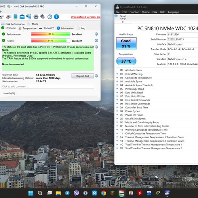Image resolution: width=198 pixels, height=198 pixels.
Task: Launch Viber from taskbar
Action: point(76,193)
